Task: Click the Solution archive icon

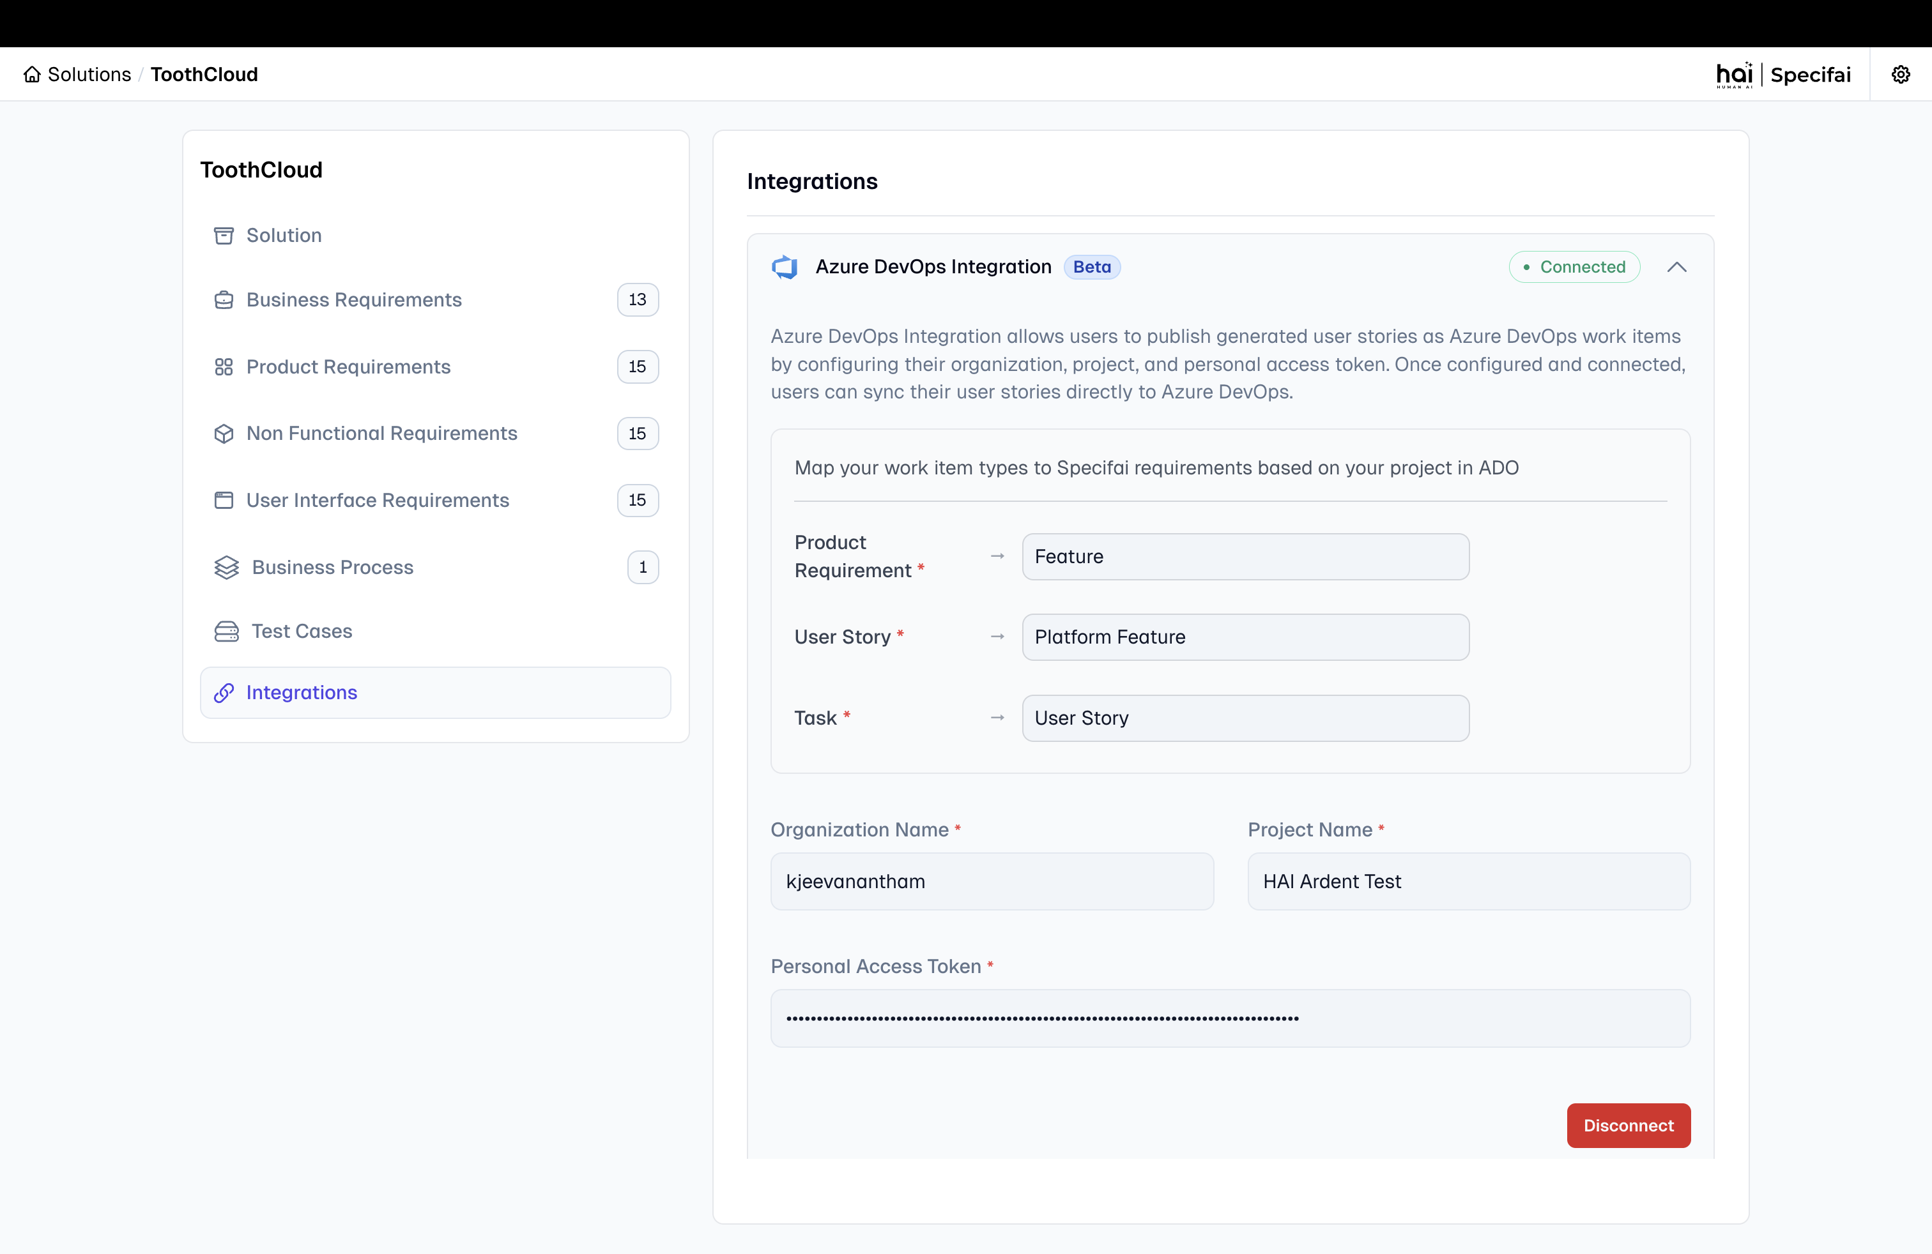Action: (x=224, y=235)
